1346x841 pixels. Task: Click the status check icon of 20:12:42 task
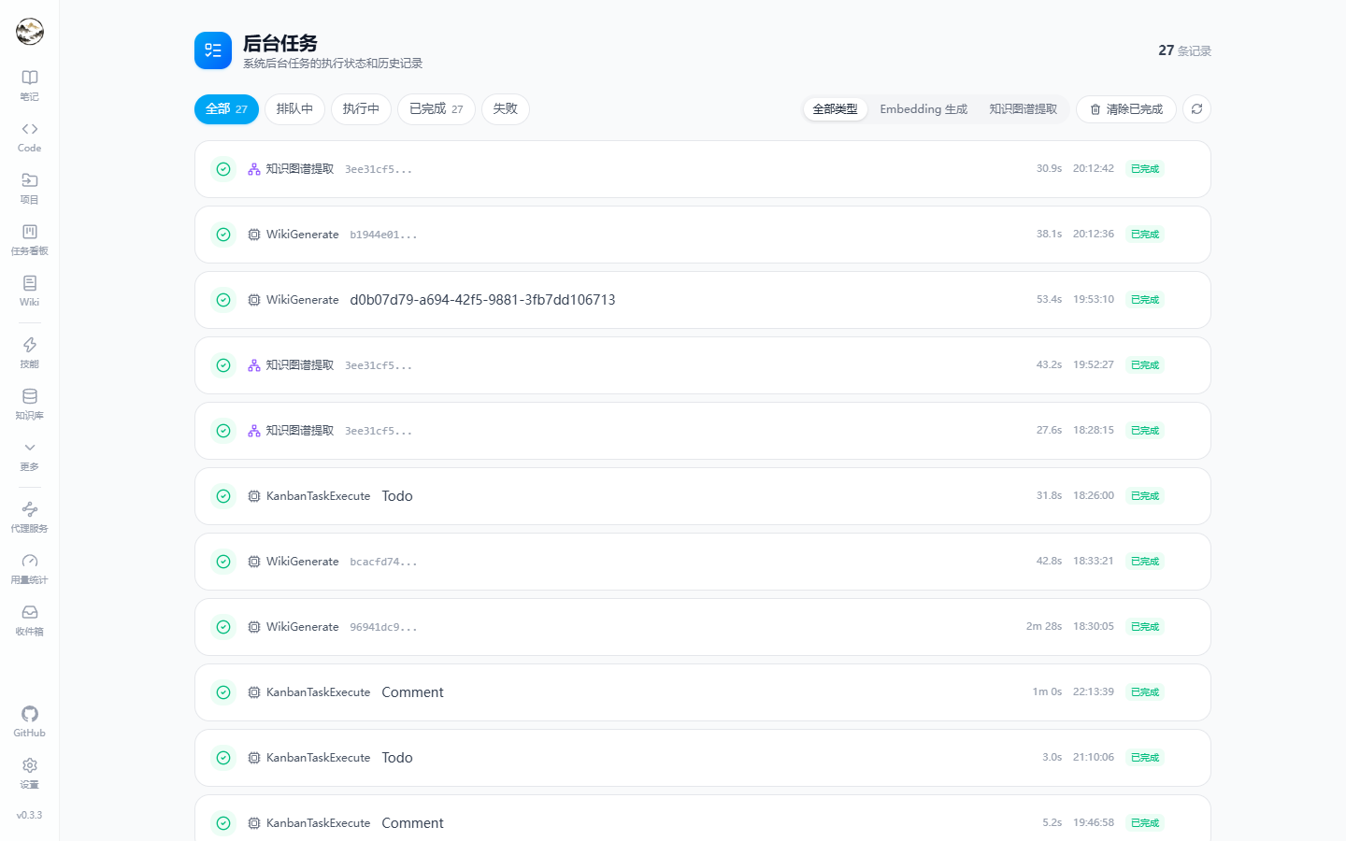(223, 169)
